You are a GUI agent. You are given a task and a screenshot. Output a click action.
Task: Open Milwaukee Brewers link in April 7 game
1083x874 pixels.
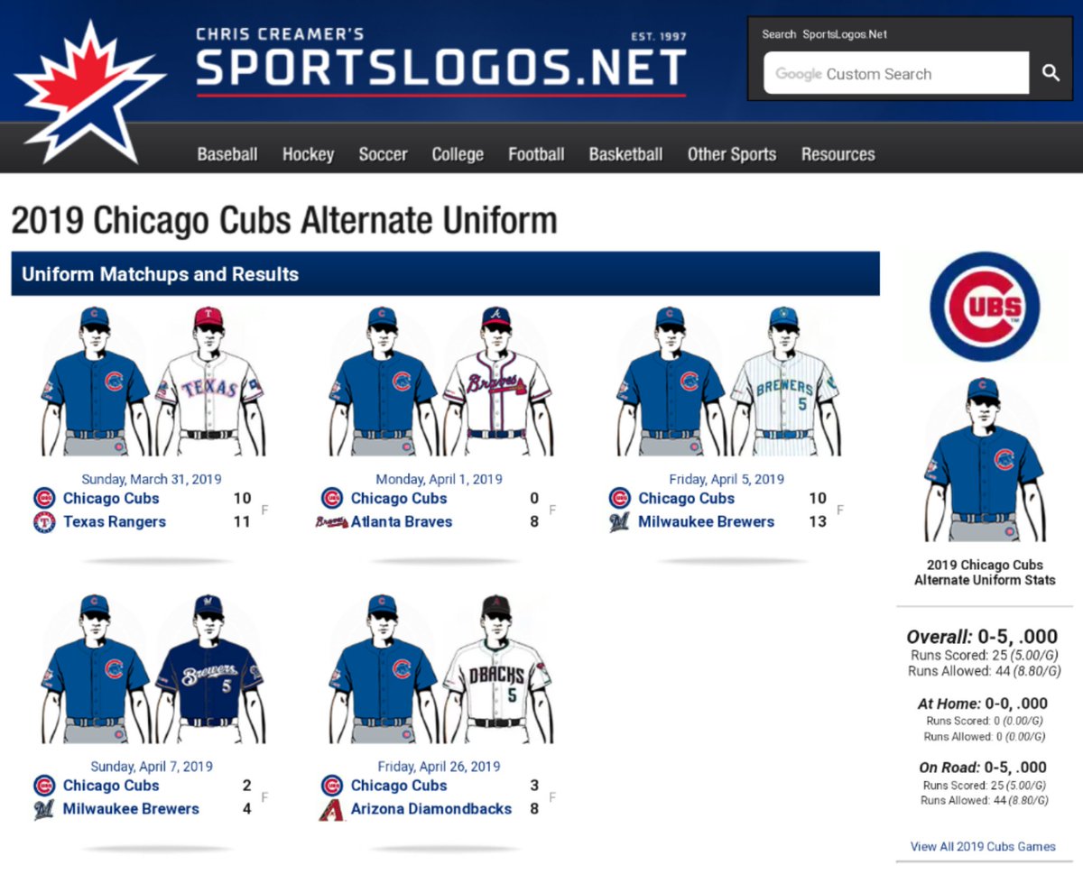point(131,809)
